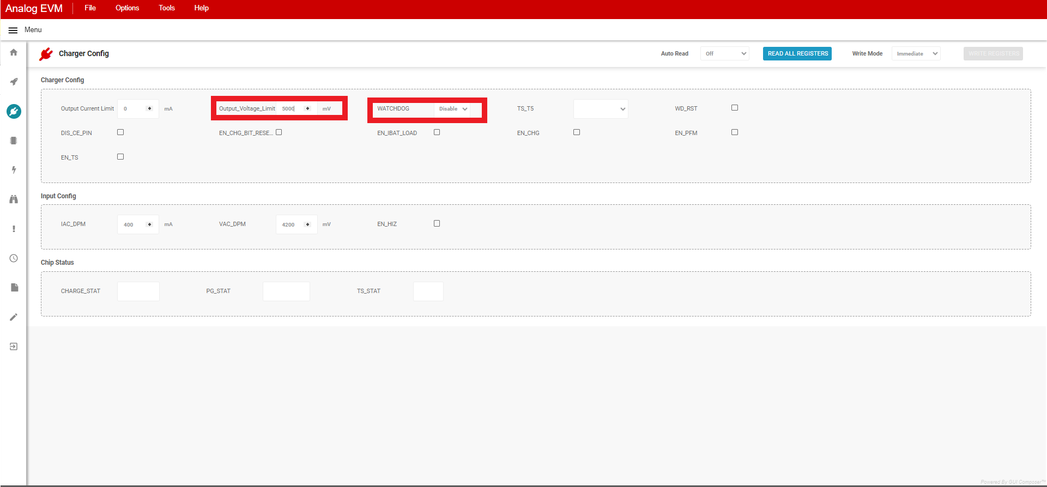The width and height of the screenshot is (1047, 487).
Task: Open the Tools menu
Action: point(167,8)
